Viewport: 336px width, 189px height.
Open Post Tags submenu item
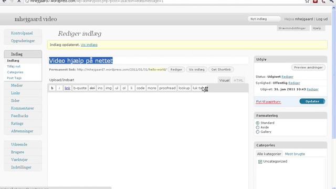[x=14, y=78]
